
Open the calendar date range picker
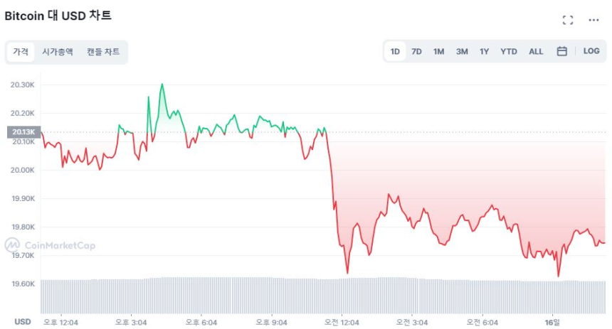(561, 51)
